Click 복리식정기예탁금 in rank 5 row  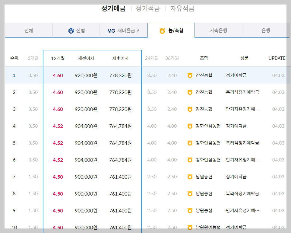pos(242,143)
